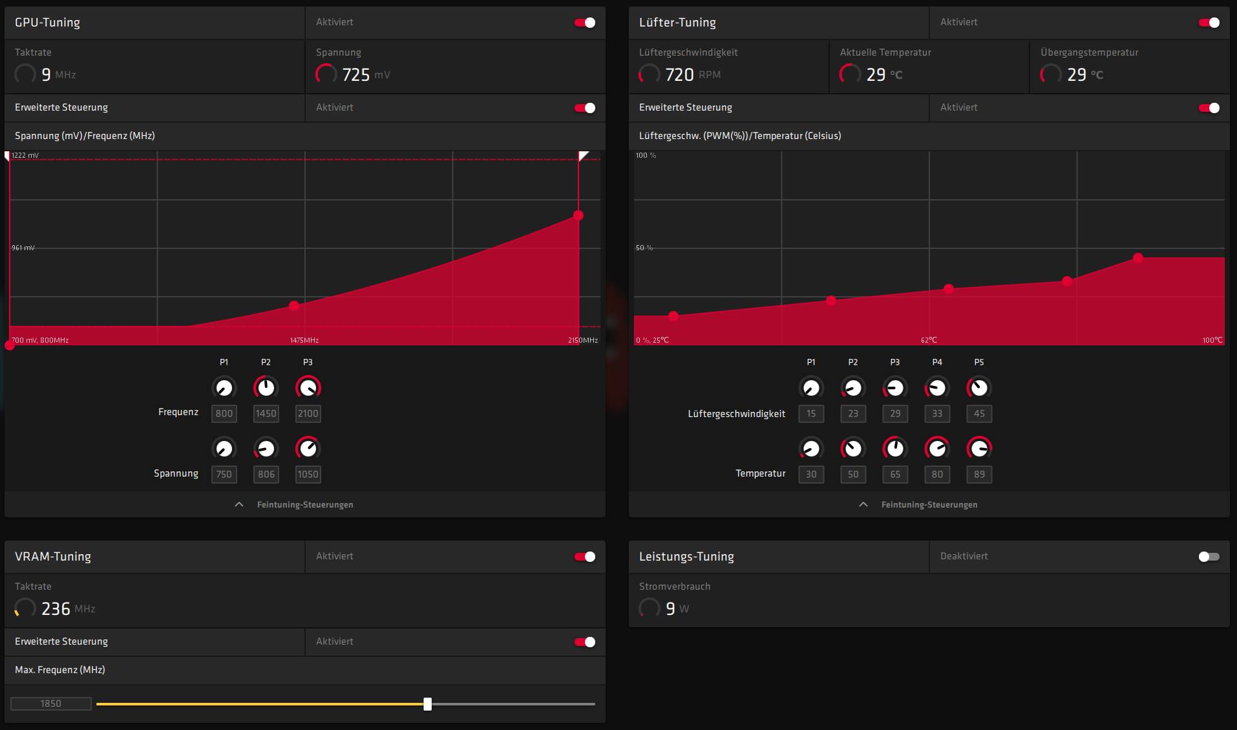Screen dimensions: 1237x730
Task: Select the P1 Frequenz field showing 800
Action: (x=224, y=414)
